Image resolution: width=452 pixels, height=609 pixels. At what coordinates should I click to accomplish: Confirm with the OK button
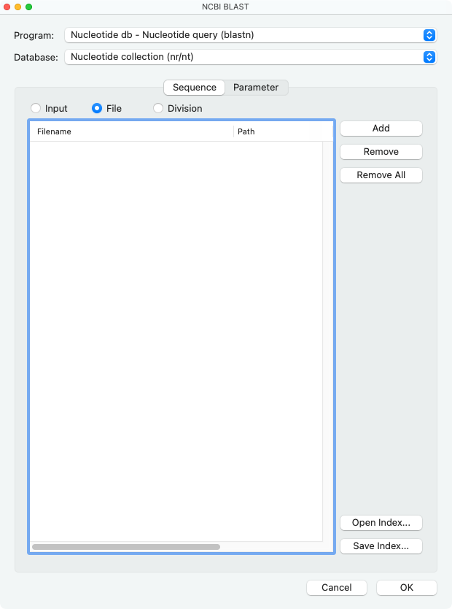[407, 588]
